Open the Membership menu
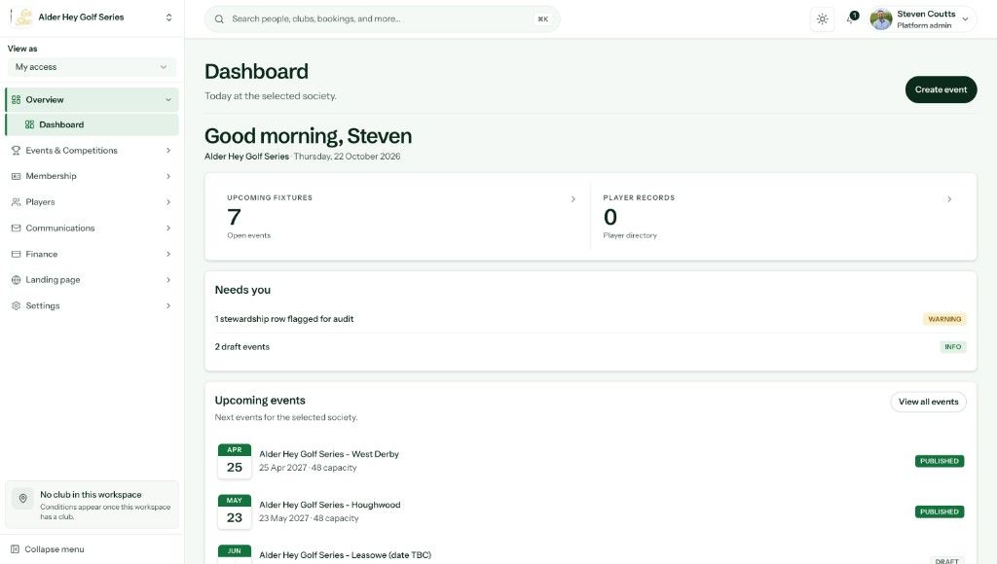 coord(92,176)
